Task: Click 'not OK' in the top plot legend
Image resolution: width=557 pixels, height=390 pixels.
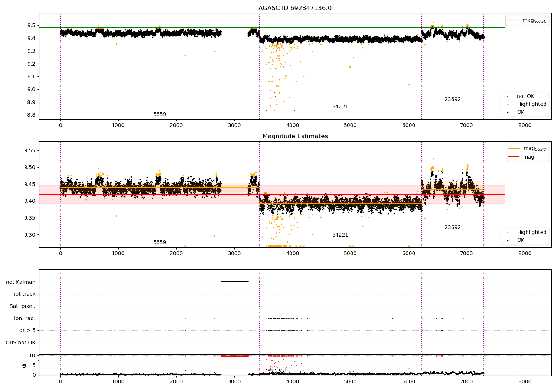Action: 525,97
